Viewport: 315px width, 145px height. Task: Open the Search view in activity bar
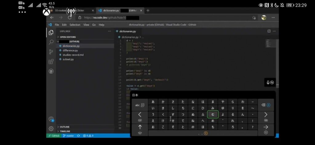(x=51, y=42)
